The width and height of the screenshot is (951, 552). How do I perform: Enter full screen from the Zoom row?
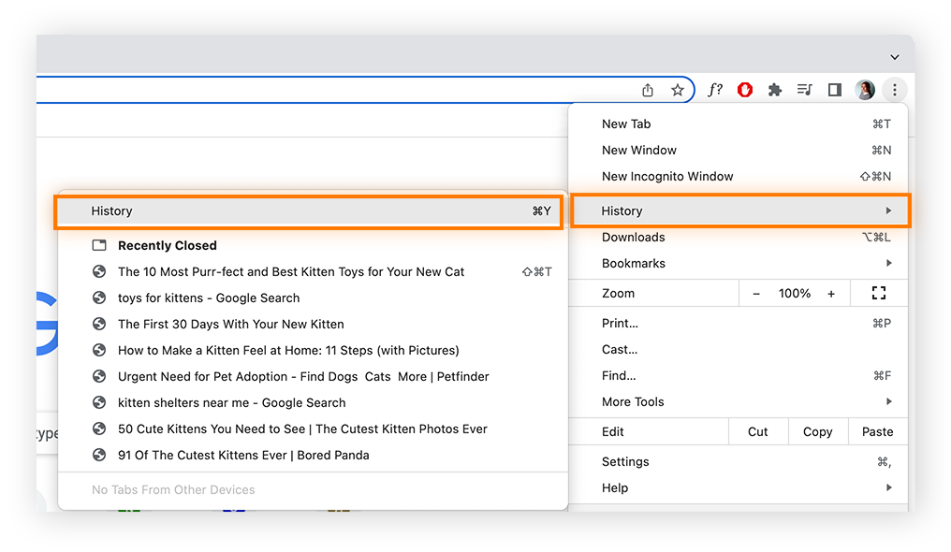coord(878,293)
